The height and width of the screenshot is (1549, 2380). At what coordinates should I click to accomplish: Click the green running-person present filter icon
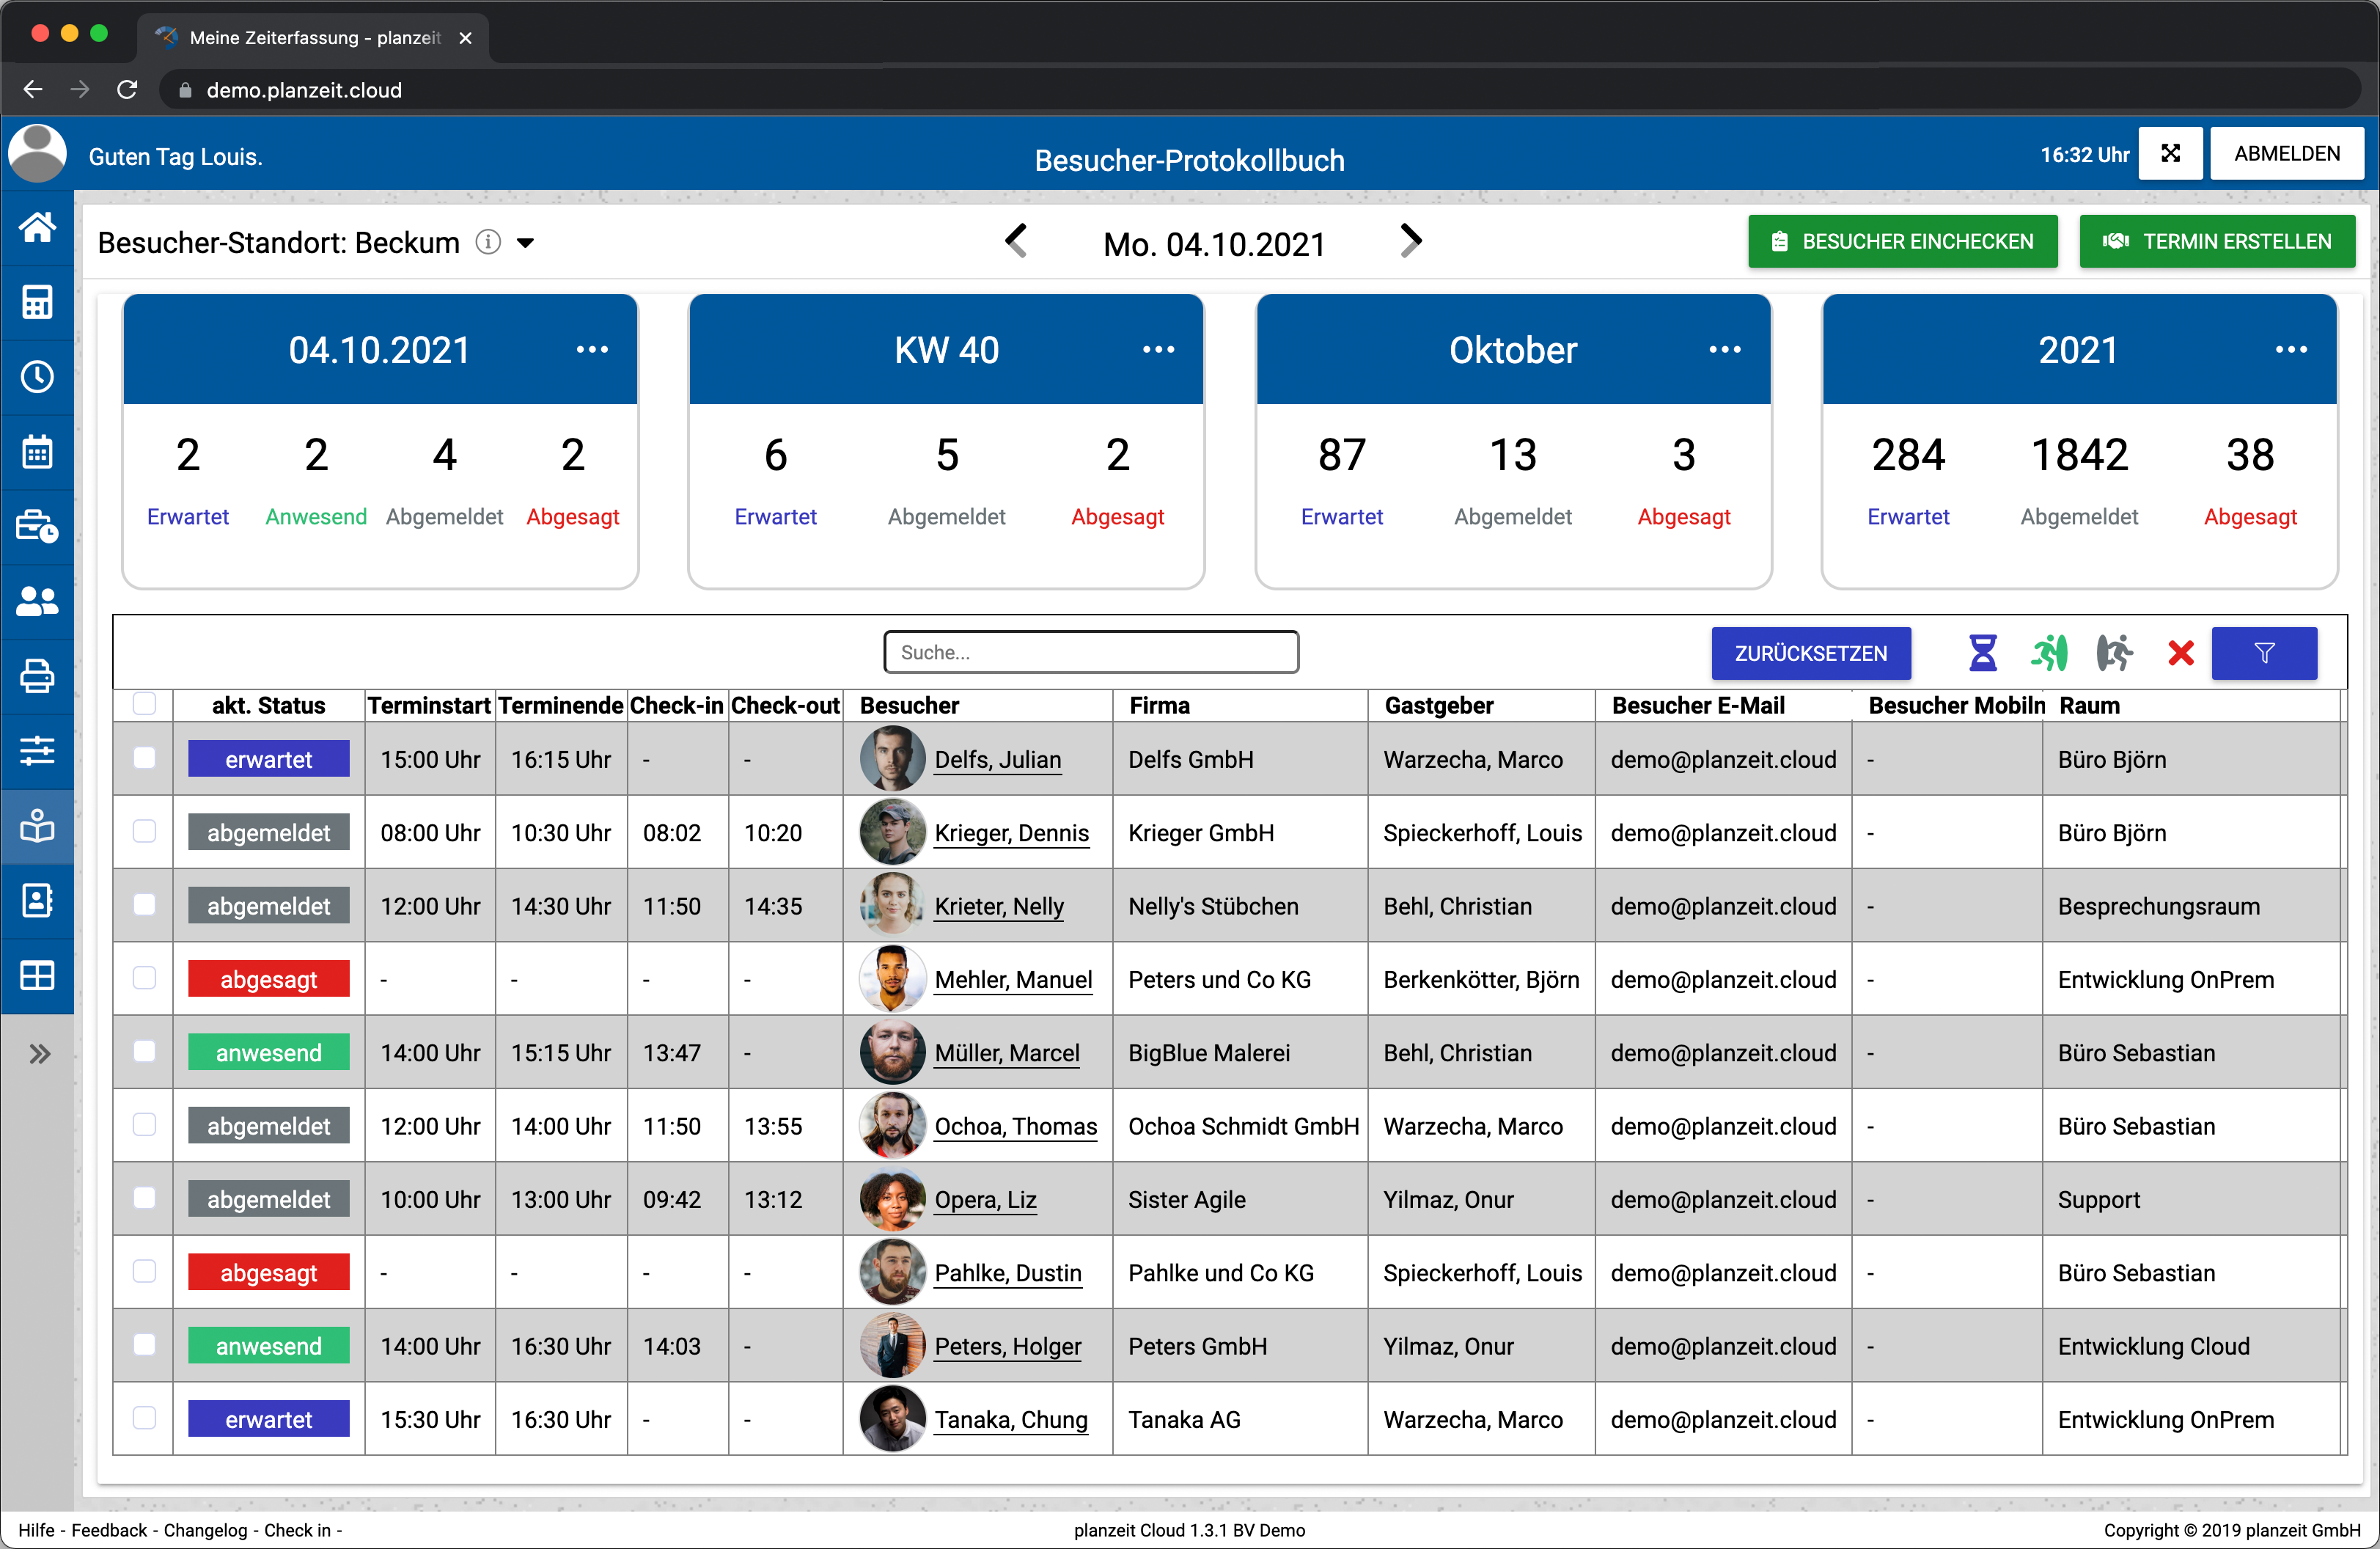tap(2048, 653)
